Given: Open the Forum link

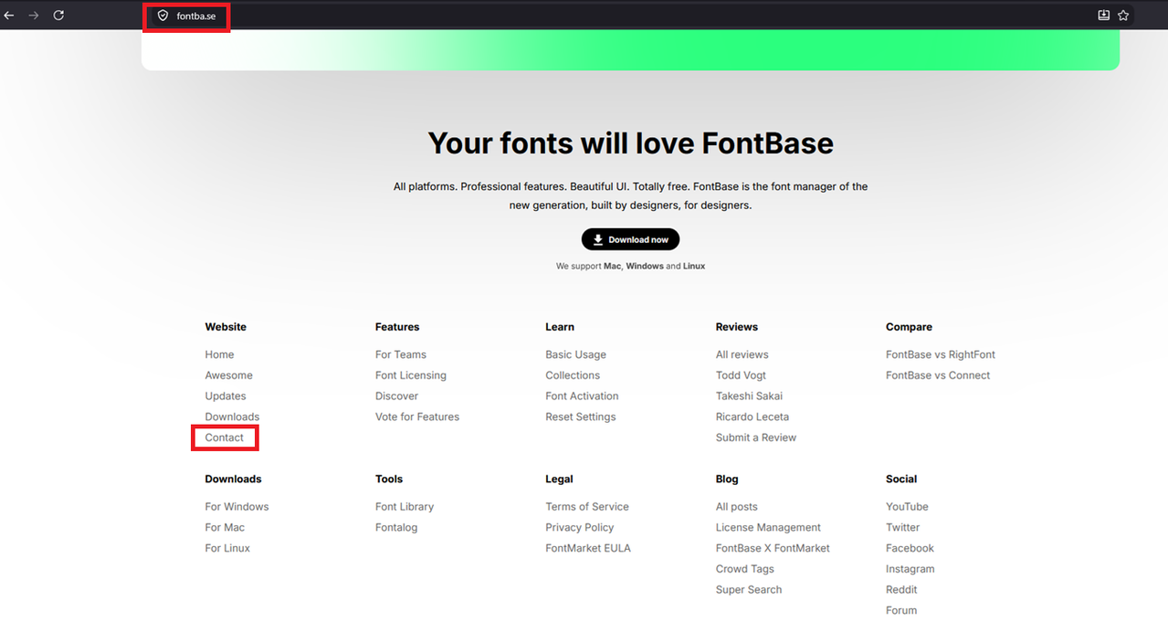Looking at the screenshot, I should [901, 610].
